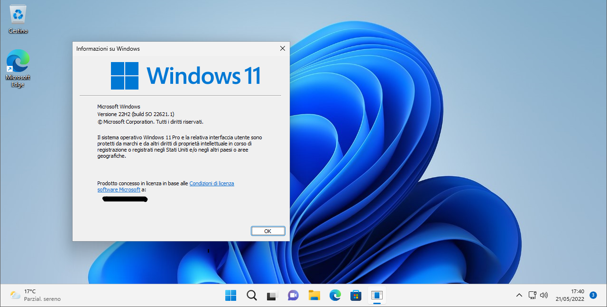607x307 pixels.
Task: Open the weather widget showing 17°C
Action: coord(36,295)
